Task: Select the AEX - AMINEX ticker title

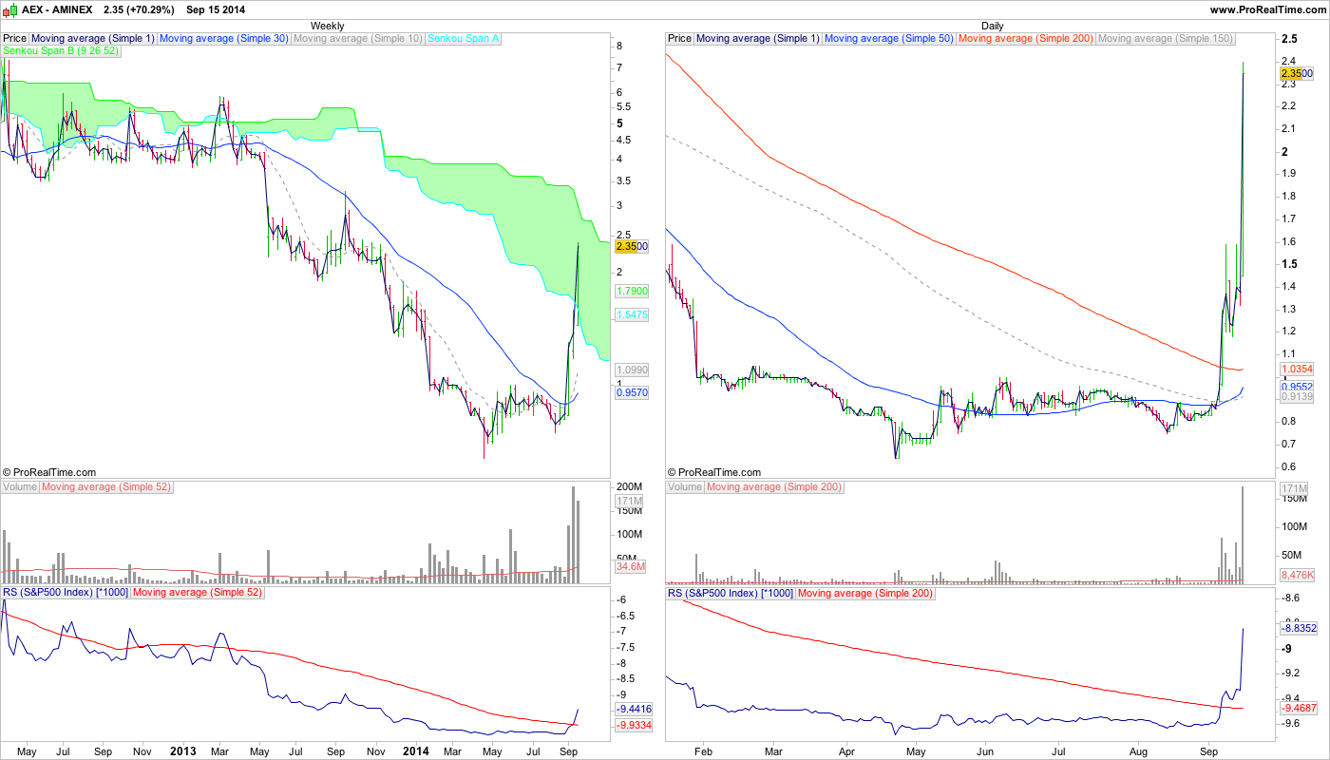Action: 59,9
